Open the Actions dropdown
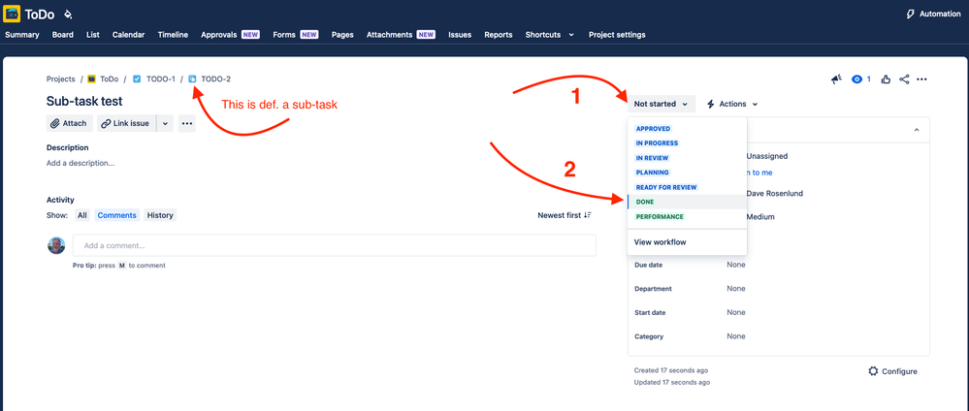 pos(731,104)
